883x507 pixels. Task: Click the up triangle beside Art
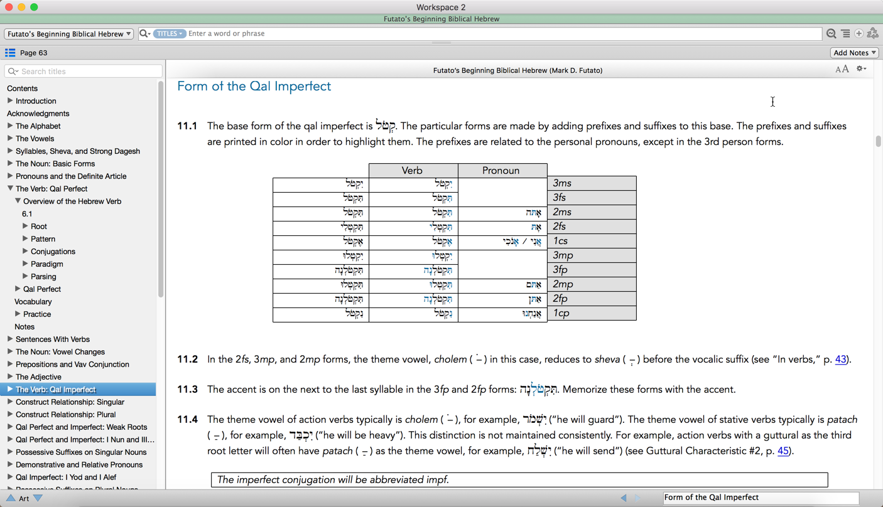click(x=11, y=498)
